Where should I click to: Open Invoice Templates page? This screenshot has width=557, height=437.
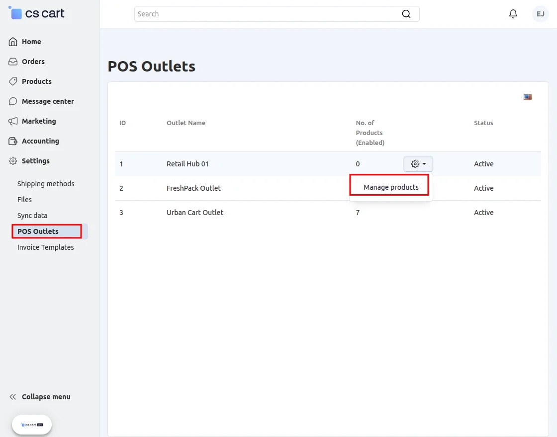[45, 247]
